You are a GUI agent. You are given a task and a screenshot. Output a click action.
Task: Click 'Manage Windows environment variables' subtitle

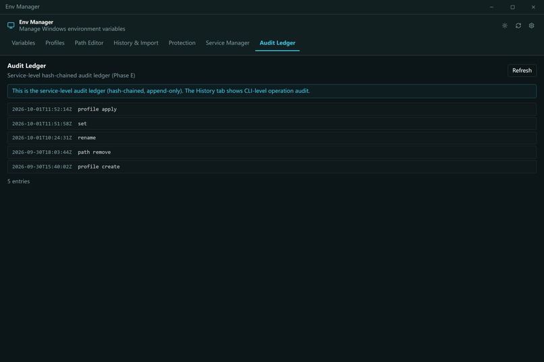pos(72,29)
